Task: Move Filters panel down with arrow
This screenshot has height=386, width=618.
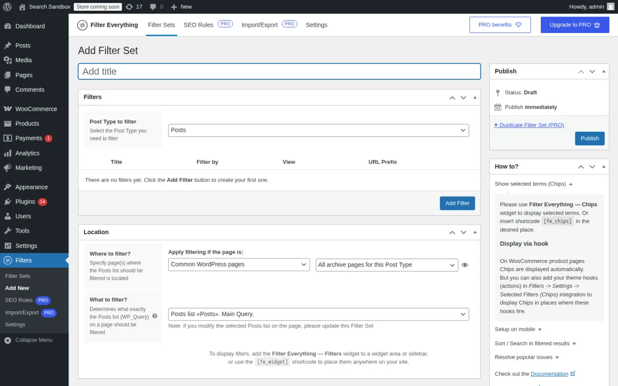Action: [x=463, y=97]
